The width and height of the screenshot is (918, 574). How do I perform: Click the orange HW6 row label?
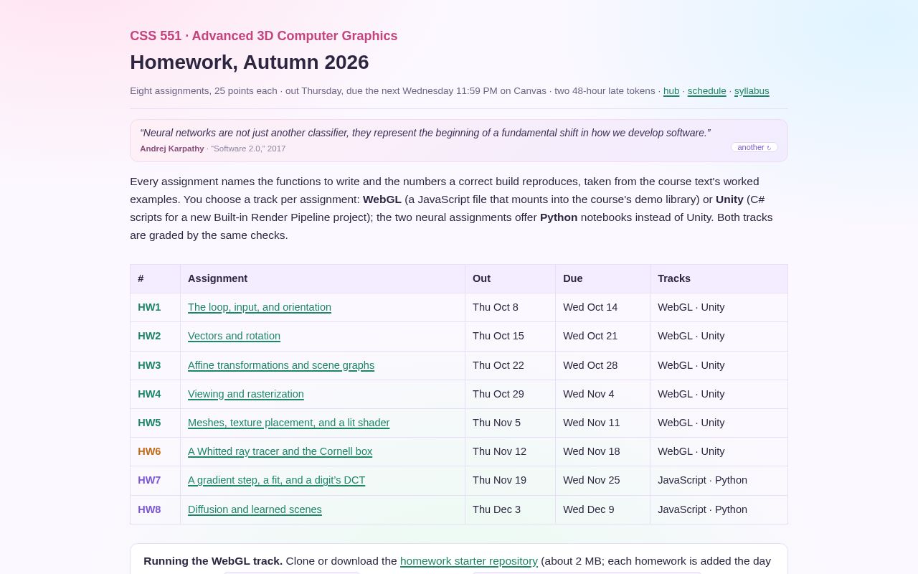point(149,451)
